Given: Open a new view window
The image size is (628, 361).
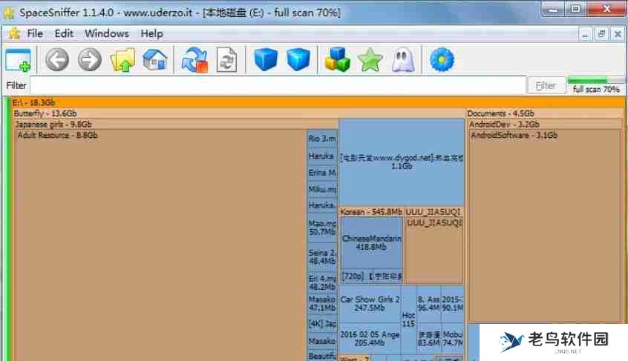Looking at the screenshot, I should coord(18,60).
